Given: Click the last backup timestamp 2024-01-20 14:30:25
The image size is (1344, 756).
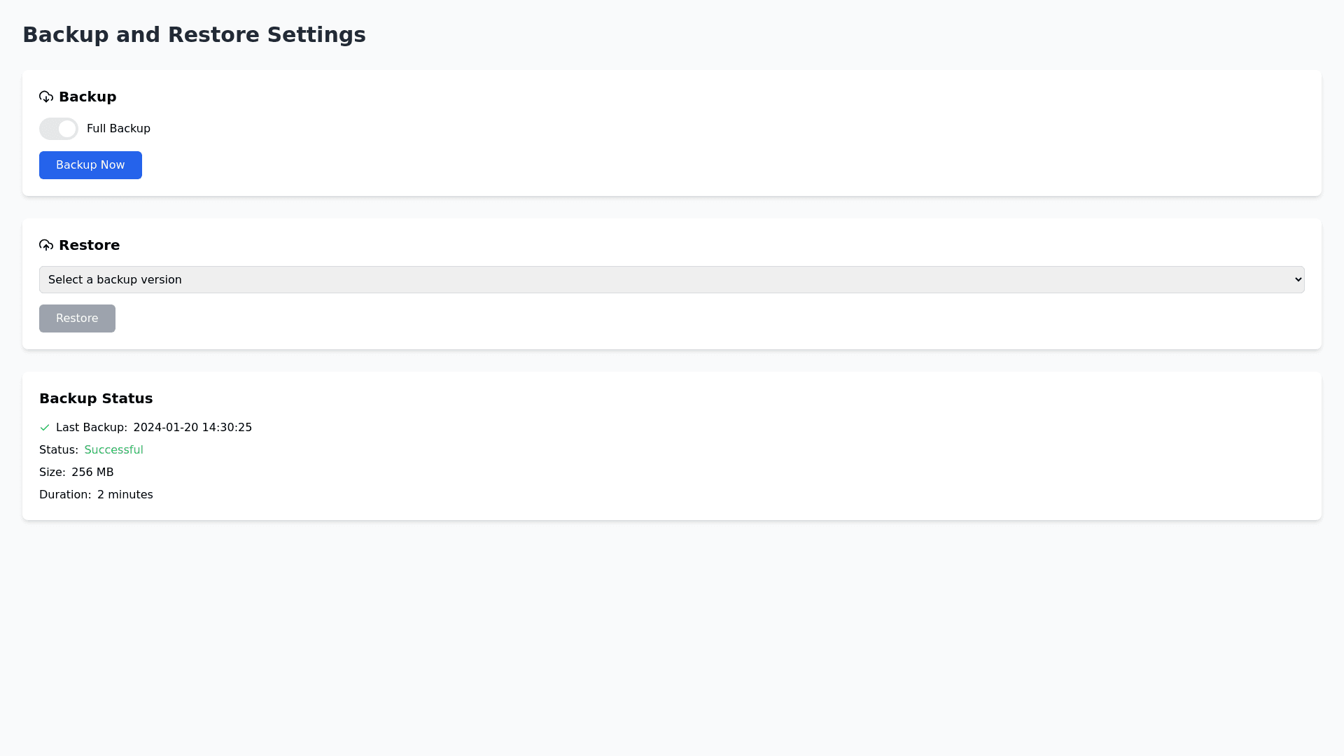Looking at the screenshot, I should coord(192,428).
